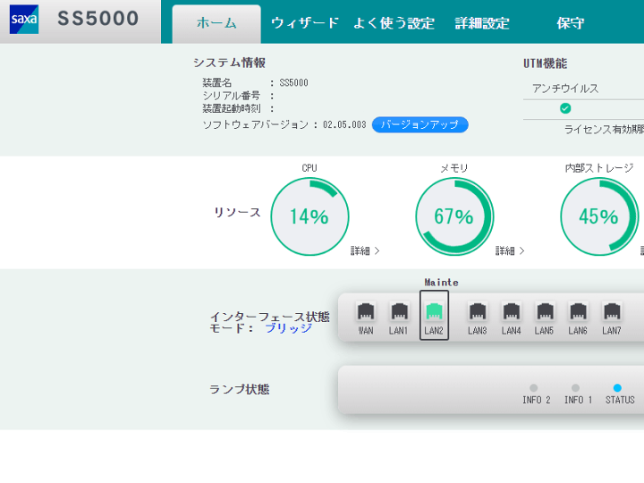Click the CPU 14% gauge
Image resolution: width=644 pixels, height=483 pixels.
coord(309,216)
